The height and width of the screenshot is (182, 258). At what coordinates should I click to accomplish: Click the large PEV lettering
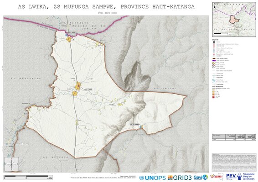pyautogui.click(x=231, y=176)
